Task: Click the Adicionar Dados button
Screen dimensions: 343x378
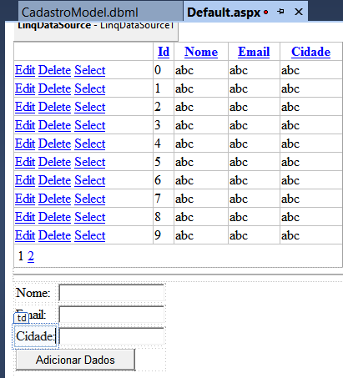Action: pyautogui.click(x=75, y=360)
